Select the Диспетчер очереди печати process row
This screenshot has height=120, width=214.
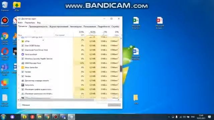(69, 81)
